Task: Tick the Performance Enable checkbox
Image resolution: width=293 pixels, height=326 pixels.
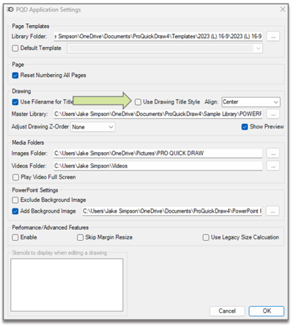Action: click(15, 237)
